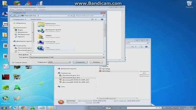
Task: Click Скрыть папки toggle
Action: point(19,62)
